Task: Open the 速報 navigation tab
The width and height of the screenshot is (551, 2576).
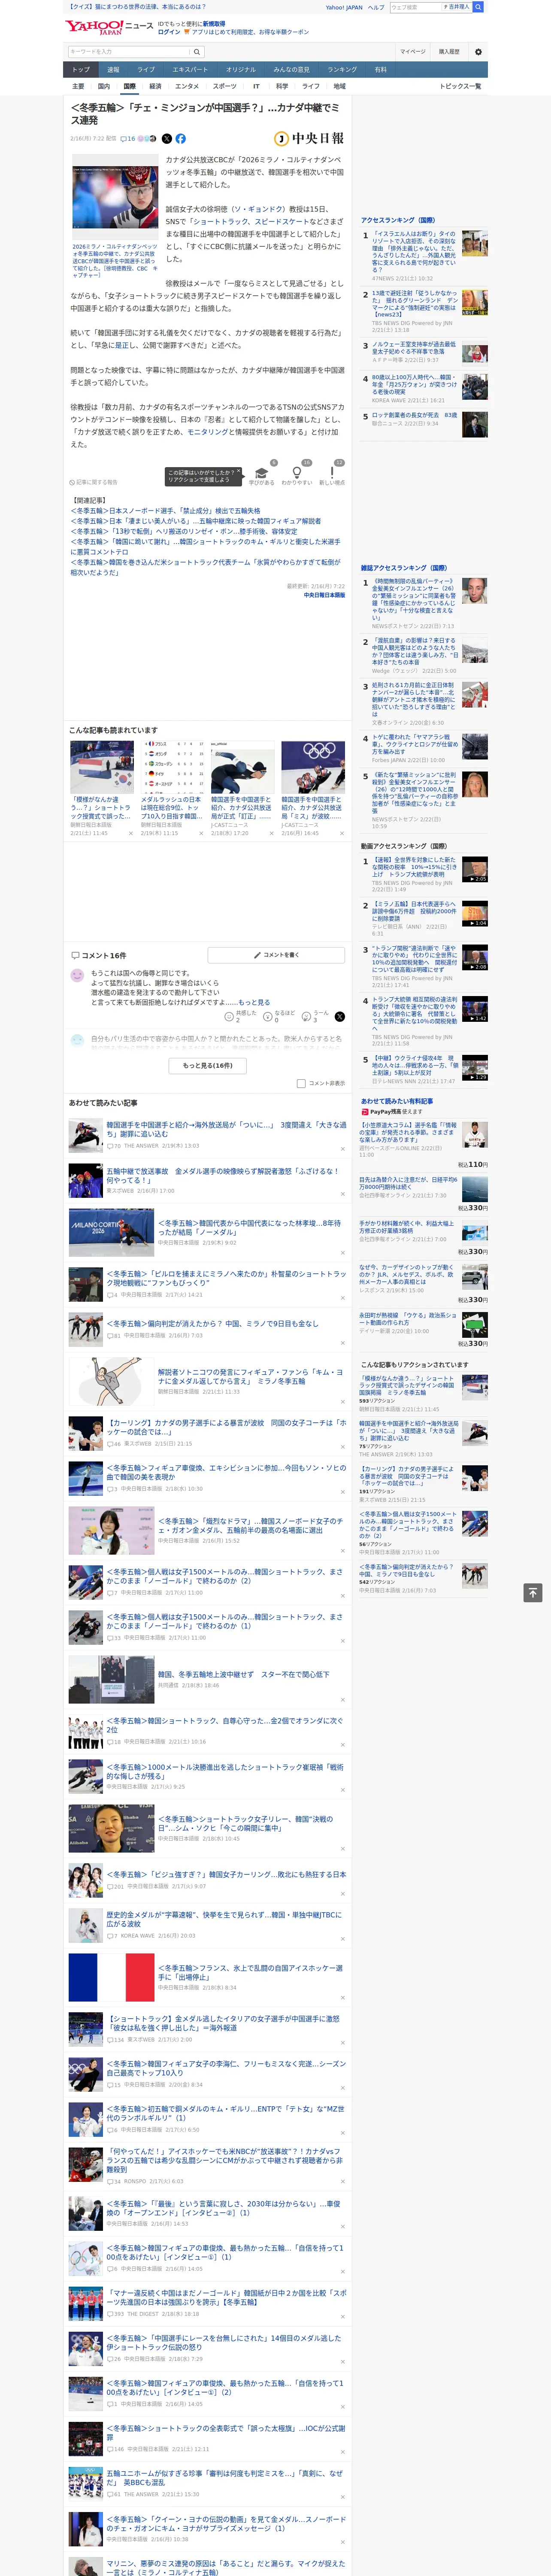Action: pos(113,69)
